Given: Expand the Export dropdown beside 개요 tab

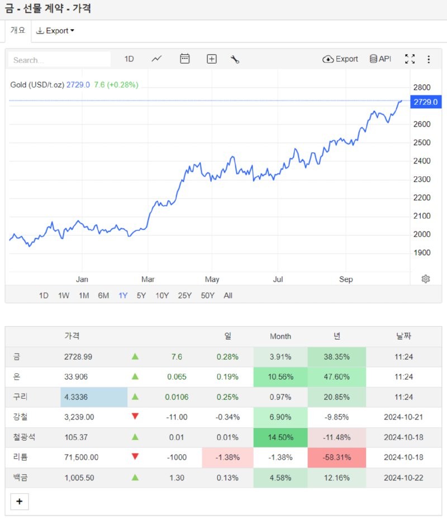Looking at the screenshot, I should click(x=55, y=31).
